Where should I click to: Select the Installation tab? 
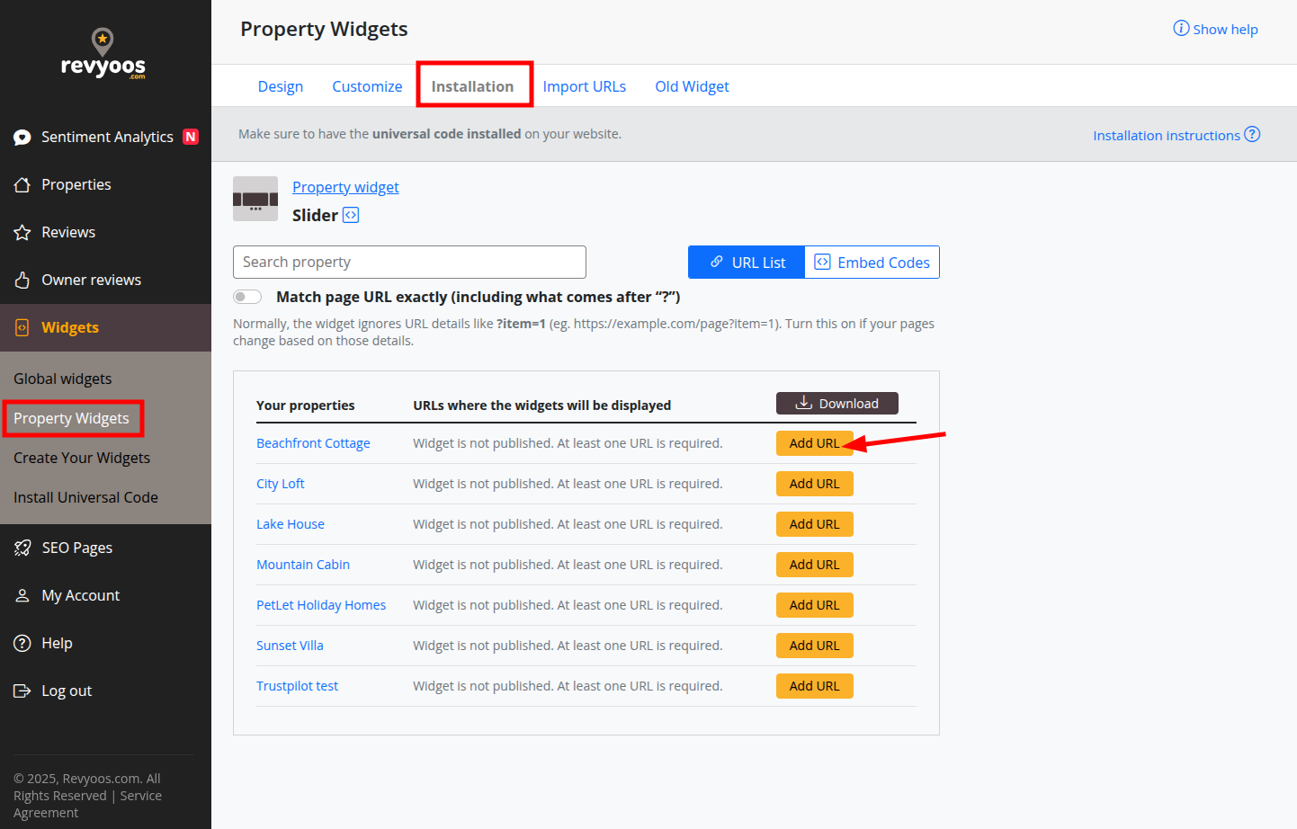click(x=472, y=86)
